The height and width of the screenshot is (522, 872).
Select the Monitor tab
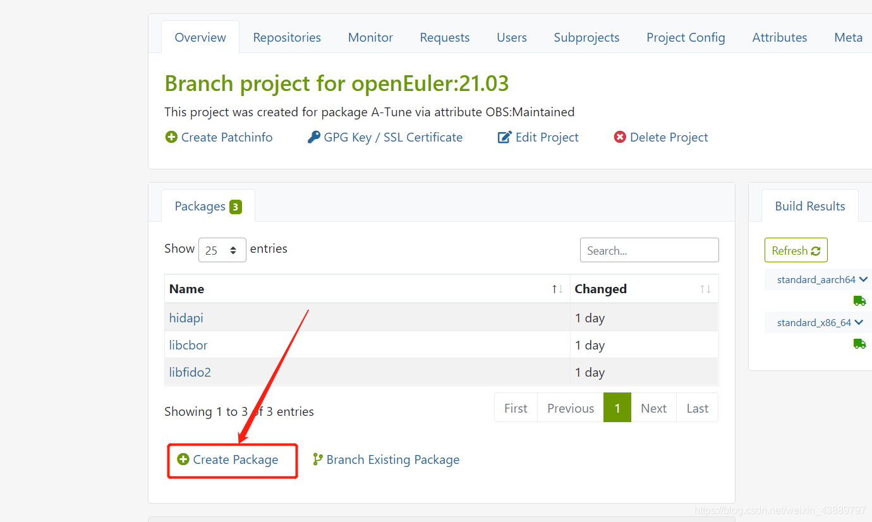[370, 37]
